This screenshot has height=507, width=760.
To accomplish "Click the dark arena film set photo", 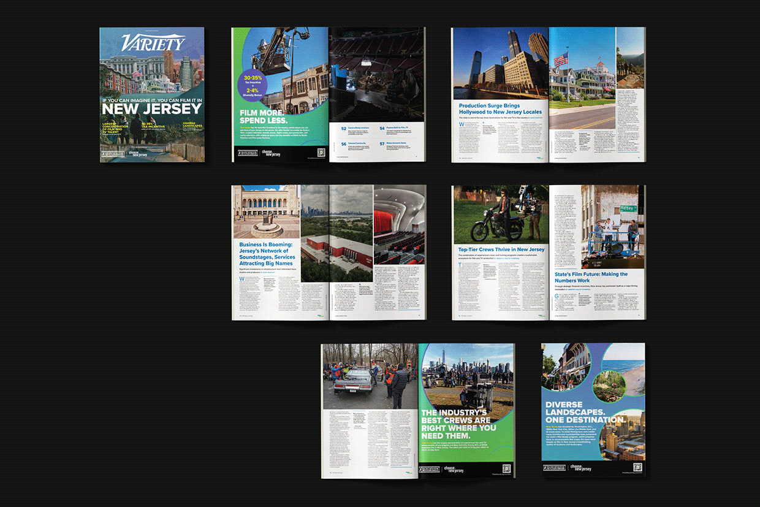I will [376, 74].
